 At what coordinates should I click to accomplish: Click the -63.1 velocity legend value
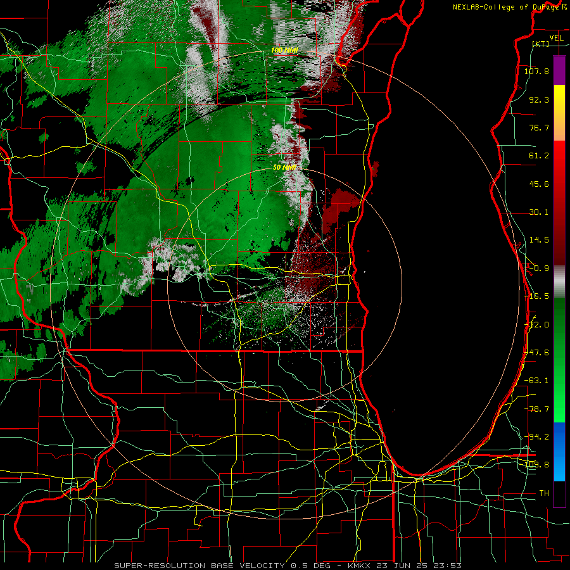[x=536, y=381]
